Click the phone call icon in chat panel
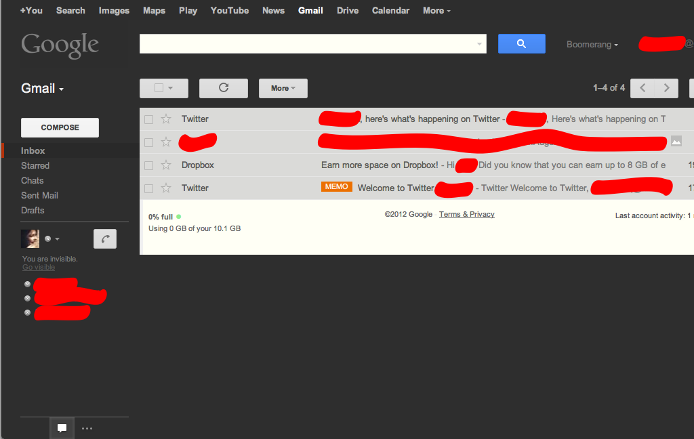694x439 pixels. tap(105, 239)
